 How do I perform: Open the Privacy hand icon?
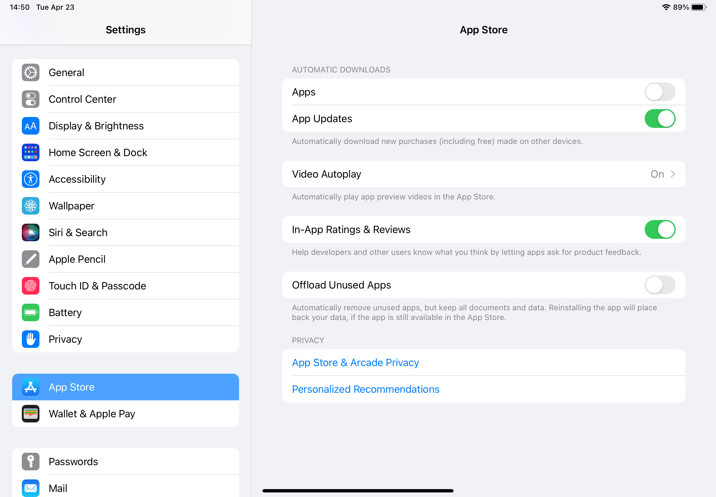pos(31,339)
